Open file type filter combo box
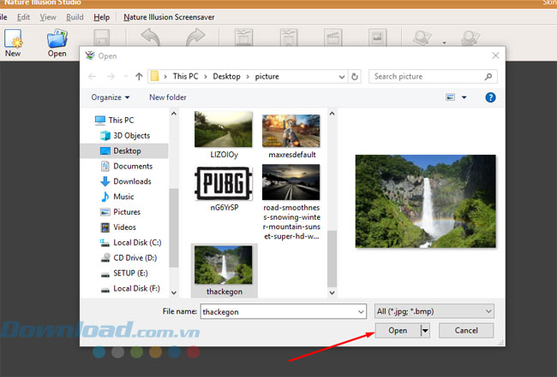The height and width of the screenshot is (377, 557). (x=434, y=311)
